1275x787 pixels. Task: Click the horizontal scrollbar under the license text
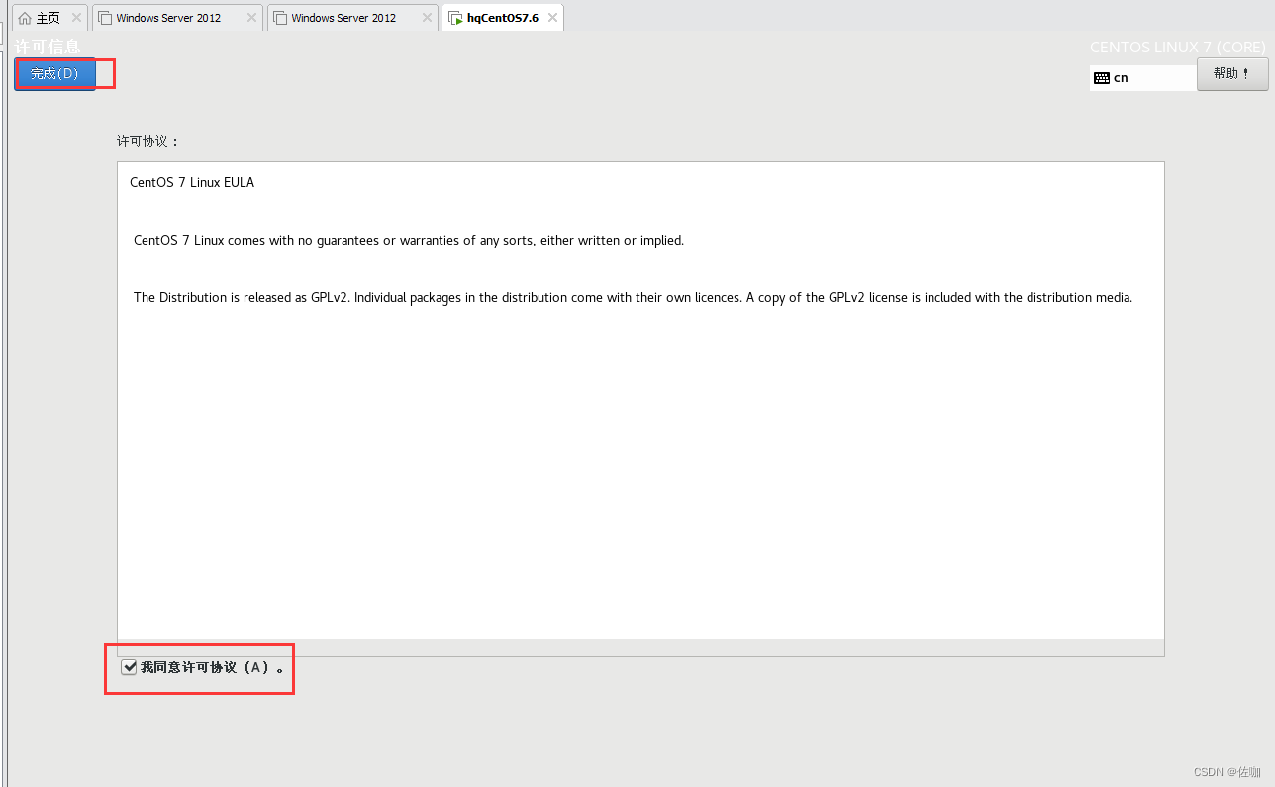click(x=640, y=647)
